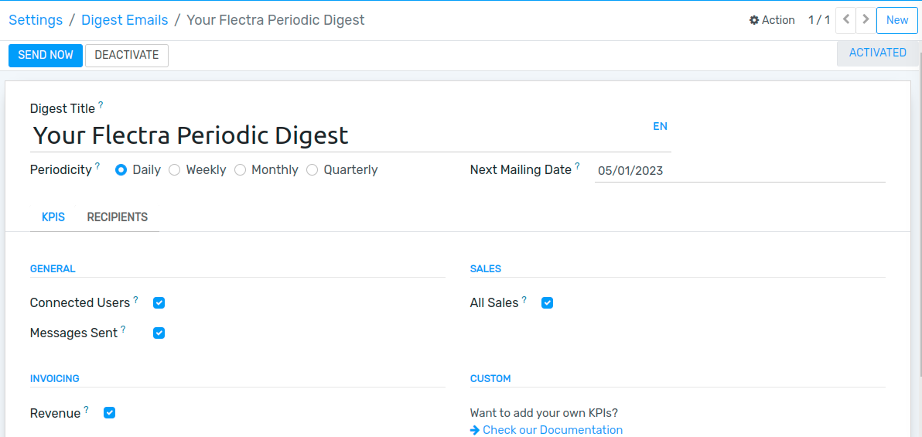The width and height of the screenshot is (922, 437).
Task: Click the Activated status indicator
Action: [x=877, y=53]
